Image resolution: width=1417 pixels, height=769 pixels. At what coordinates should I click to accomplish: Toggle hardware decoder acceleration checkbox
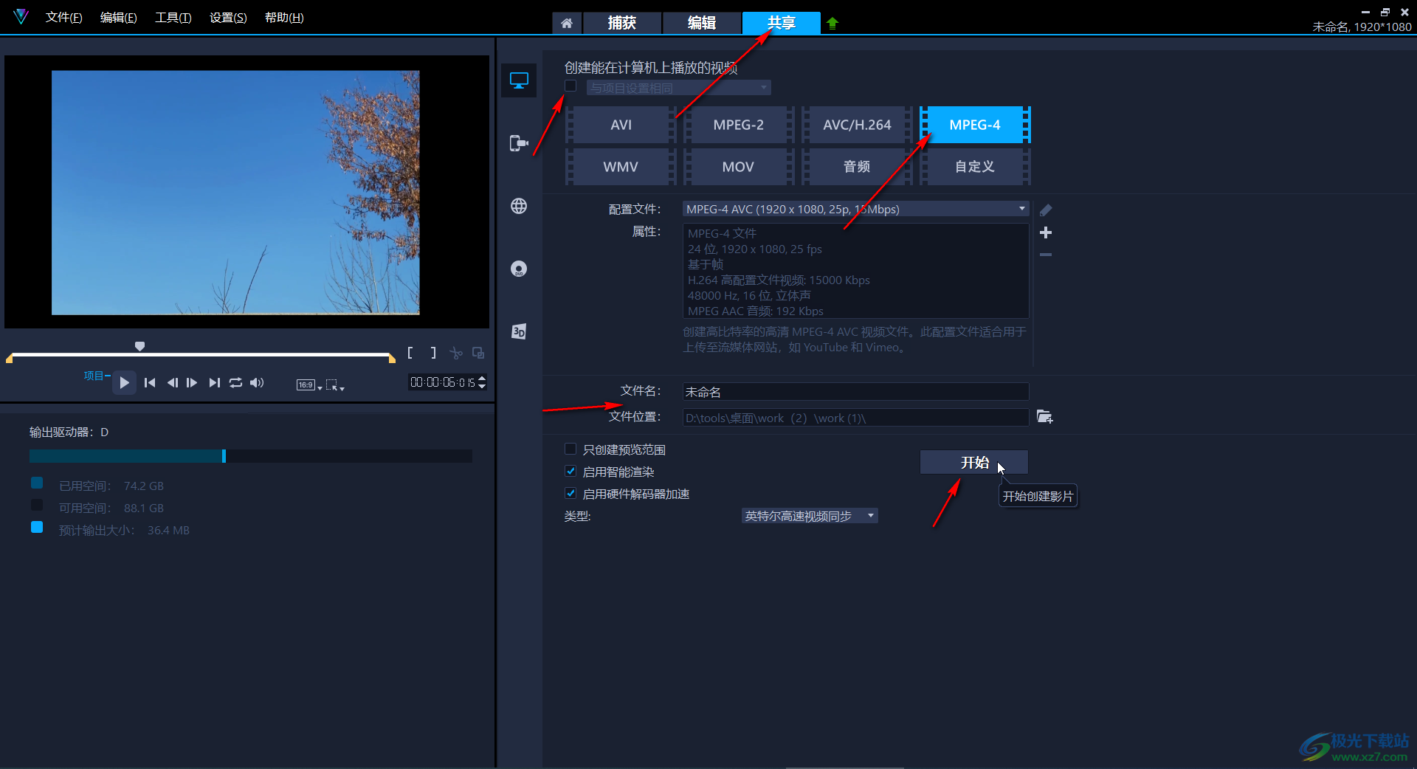(x=570, y=493)
